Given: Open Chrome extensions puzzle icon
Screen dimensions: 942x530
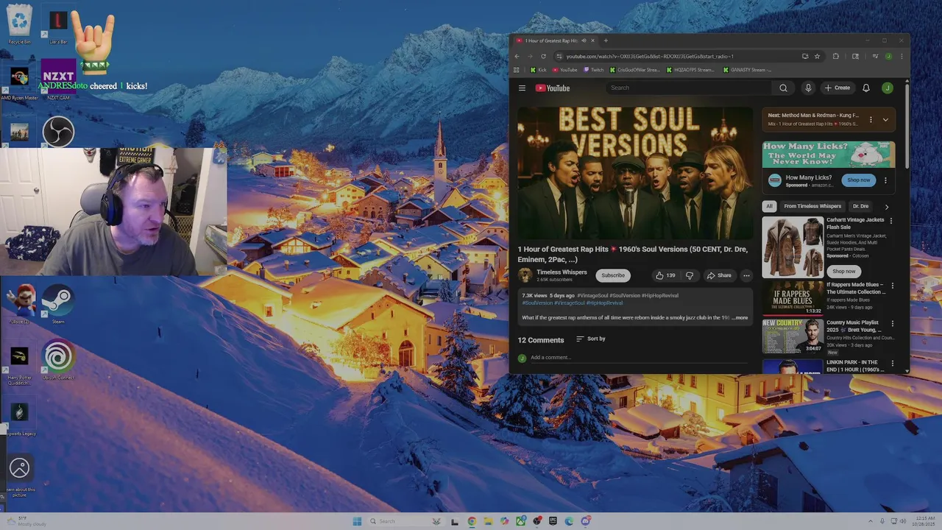Looking at the screenshot, I should click(x=835, y=56).
